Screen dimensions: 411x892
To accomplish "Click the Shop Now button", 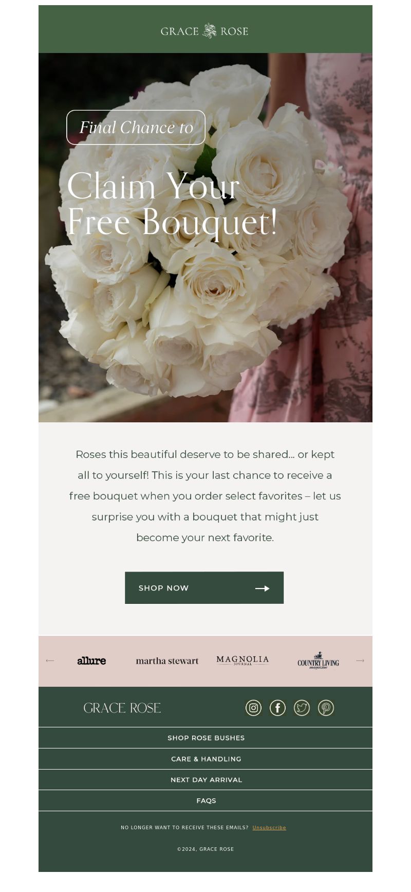I will (204, 587).
